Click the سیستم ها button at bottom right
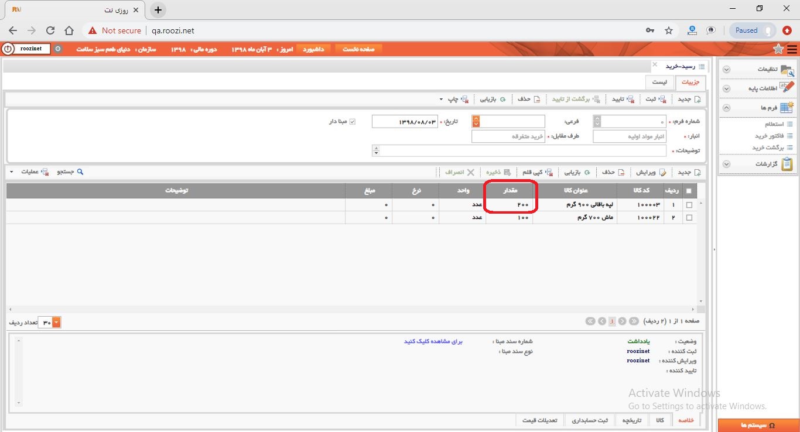Screen dimensions: 800x432 coord(758,425)
